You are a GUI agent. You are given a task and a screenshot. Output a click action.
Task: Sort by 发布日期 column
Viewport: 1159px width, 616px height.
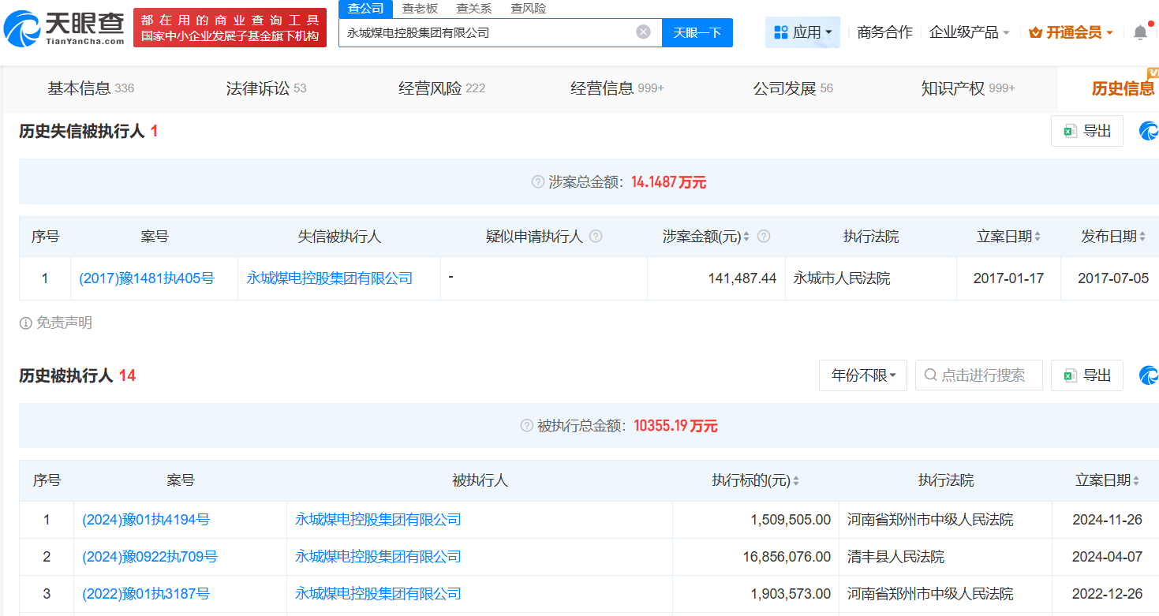tap(1143, 237)
